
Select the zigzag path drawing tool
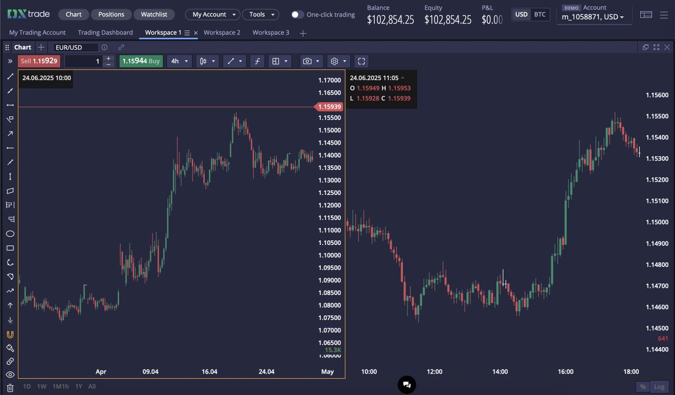[10, 291]
